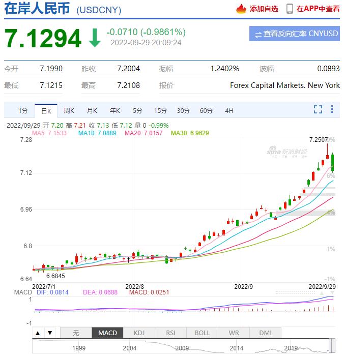344x358 pixels.
Task: Select the 周K weekly chart tab
Action: pyautogui.click(x=69, y=110)
